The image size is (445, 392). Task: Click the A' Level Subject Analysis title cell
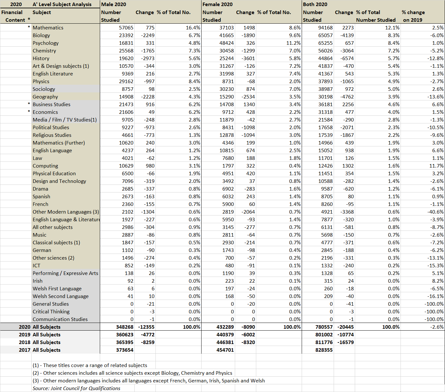pyautogui.click(x=62, y=4)
